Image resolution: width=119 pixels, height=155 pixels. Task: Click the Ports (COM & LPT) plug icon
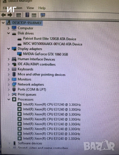(x=14, y=89)
